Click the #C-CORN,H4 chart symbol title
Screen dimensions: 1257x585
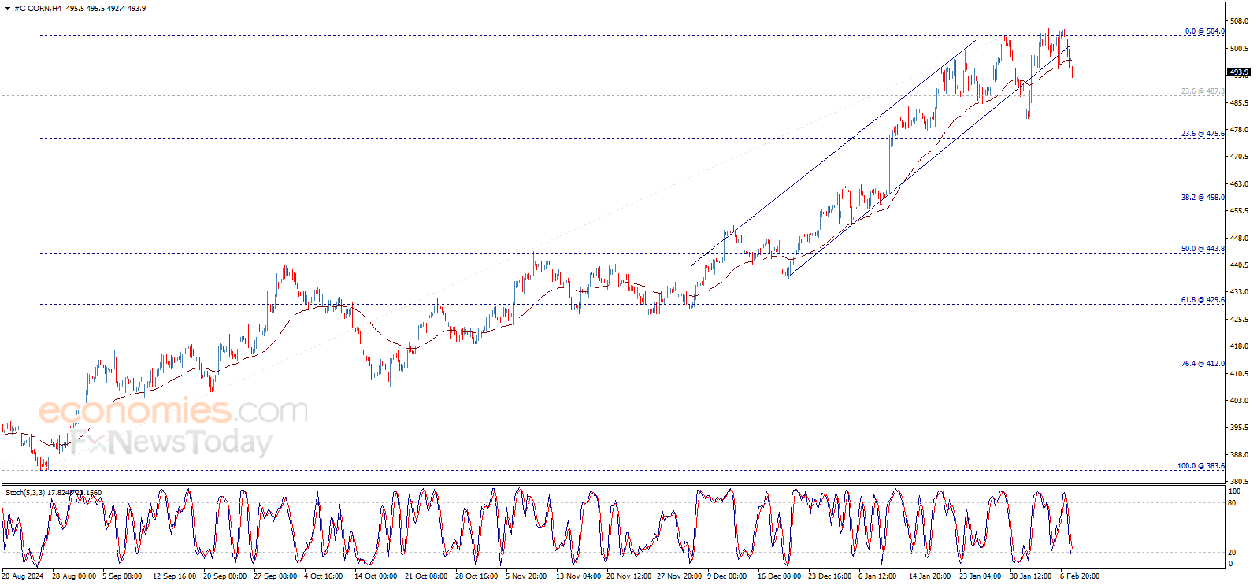tap(38, 9)
